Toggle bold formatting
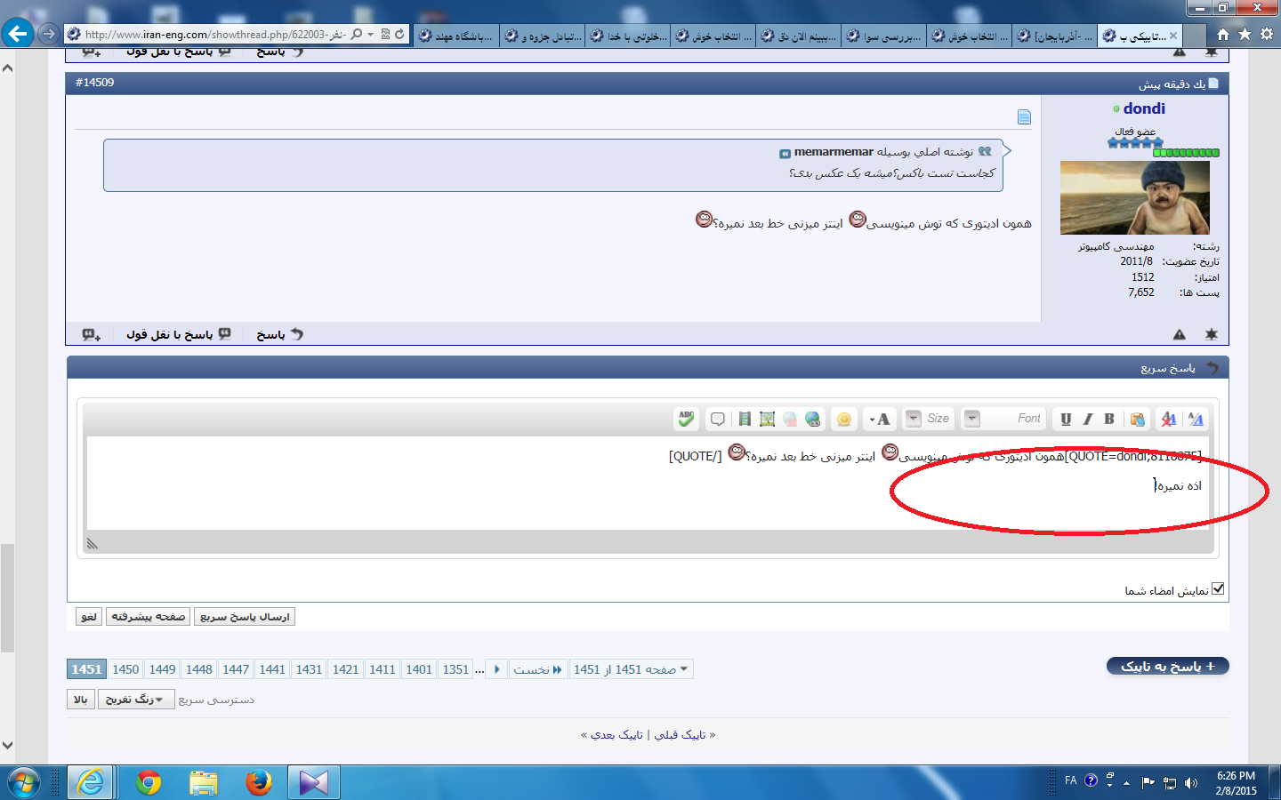This screenshot has height=800, width=1281. (1109, 419)
